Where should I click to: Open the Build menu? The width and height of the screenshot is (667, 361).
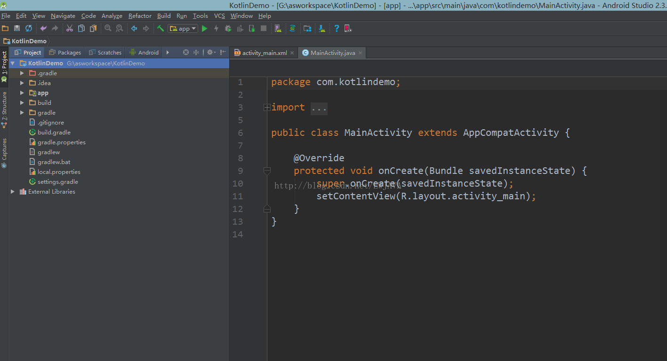tap(164, 16)
